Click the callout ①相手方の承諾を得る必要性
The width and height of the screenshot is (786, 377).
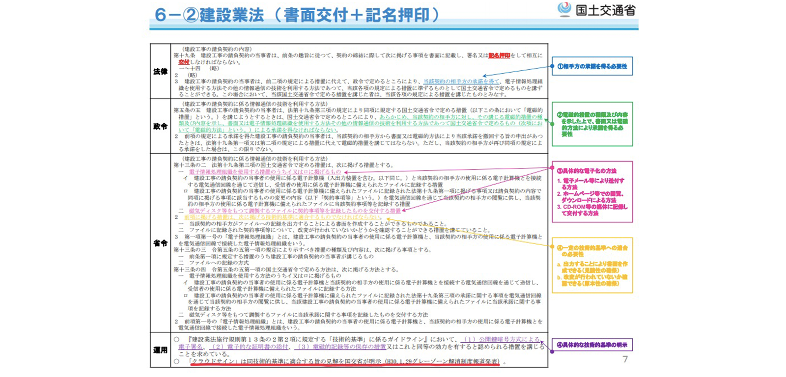592,66
